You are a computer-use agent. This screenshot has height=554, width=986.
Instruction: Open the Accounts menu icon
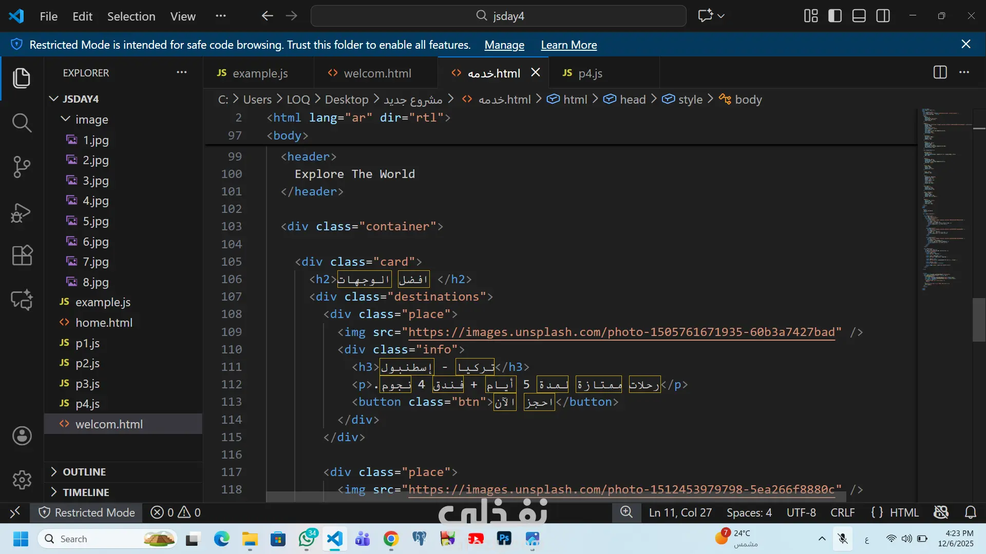tap(22, 436)
